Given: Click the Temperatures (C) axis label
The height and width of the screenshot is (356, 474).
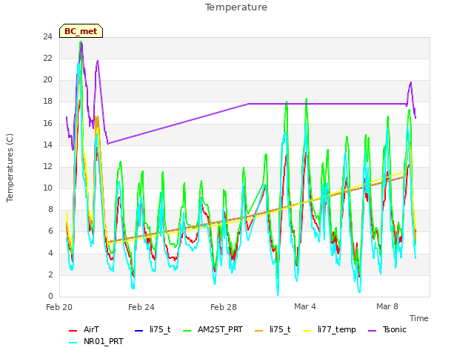Looking at the screenshot, I should [x=10, y=168].
